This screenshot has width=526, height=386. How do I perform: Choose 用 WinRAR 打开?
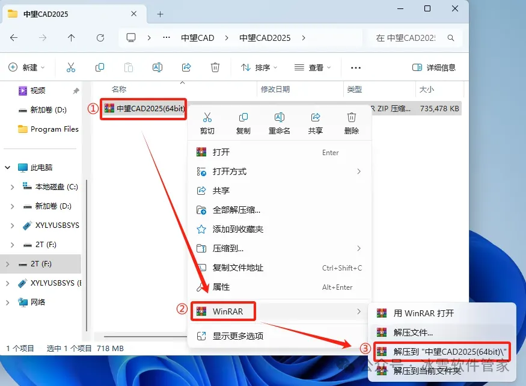pyautogui.click(x=442, y=313)
